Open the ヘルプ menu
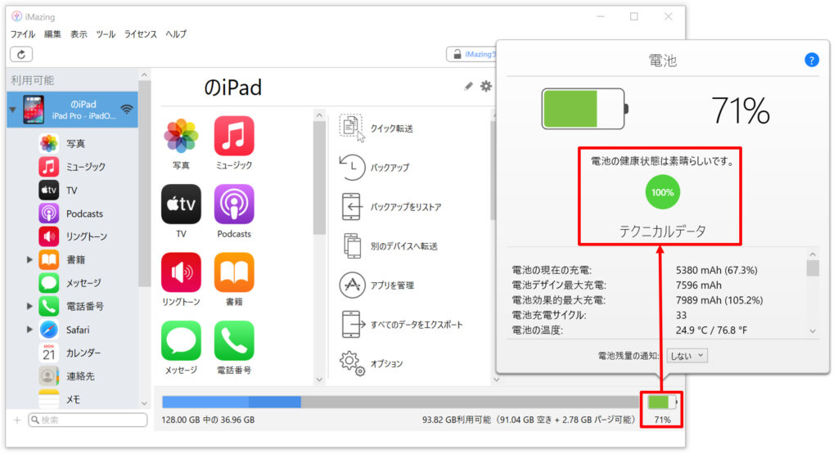 [x=176, y=34]
